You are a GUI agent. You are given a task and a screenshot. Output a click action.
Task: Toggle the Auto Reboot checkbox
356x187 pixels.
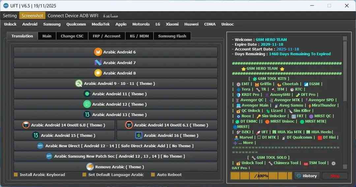(x=153, y=175)
